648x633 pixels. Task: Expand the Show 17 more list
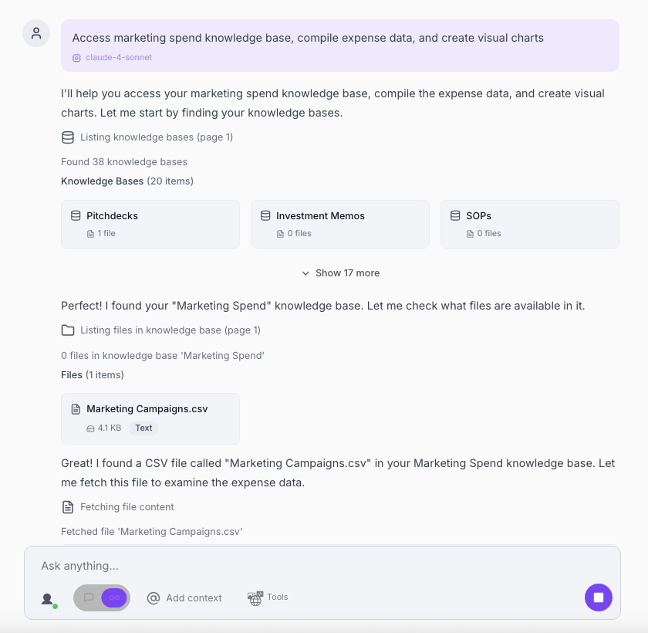(340, 273)
